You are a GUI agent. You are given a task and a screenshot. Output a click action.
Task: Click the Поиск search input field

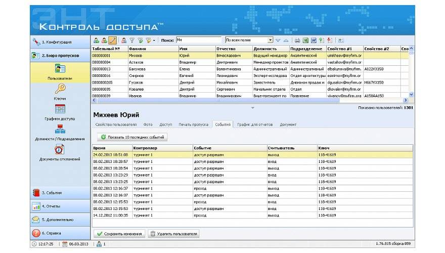(x=198, y=40)
